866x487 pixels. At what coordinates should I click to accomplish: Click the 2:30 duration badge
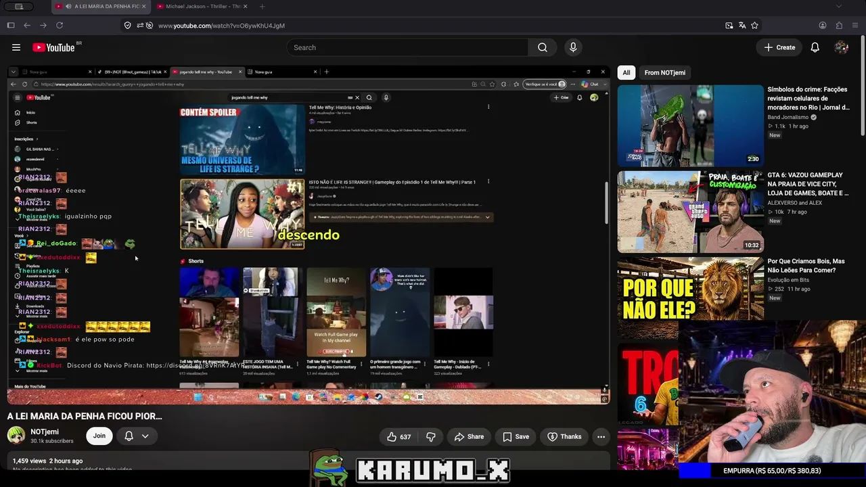pos(753,159)
